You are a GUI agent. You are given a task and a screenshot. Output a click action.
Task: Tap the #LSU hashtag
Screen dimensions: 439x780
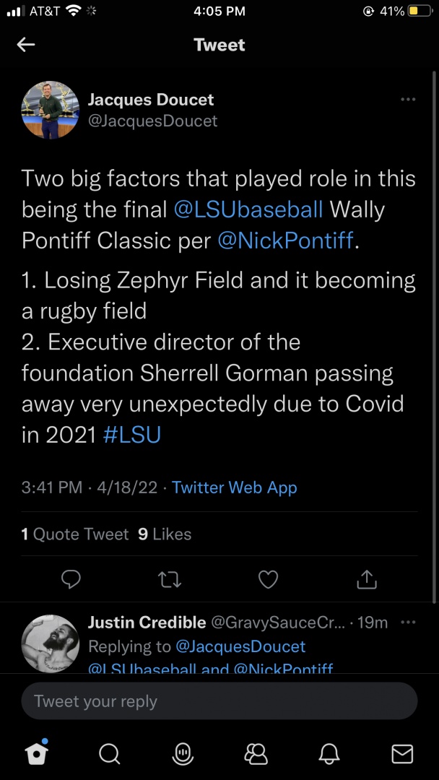click(132, 435)
